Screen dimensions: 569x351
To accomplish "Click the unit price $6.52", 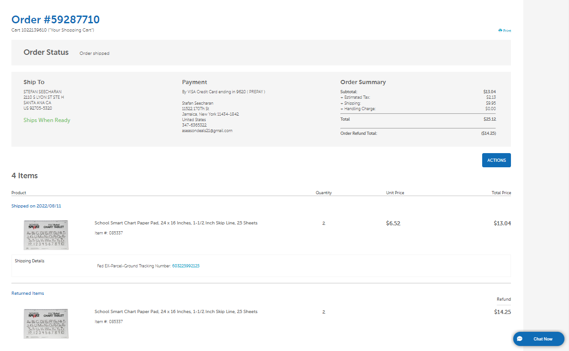I will click(x=393, y=223).
